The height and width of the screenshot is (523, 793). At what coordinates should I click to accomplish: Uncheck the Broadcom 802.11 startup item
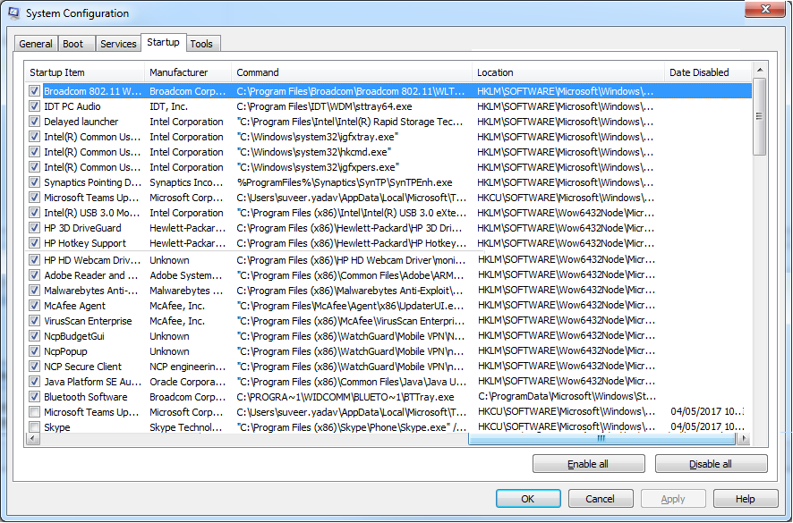(x=34, y=91)
